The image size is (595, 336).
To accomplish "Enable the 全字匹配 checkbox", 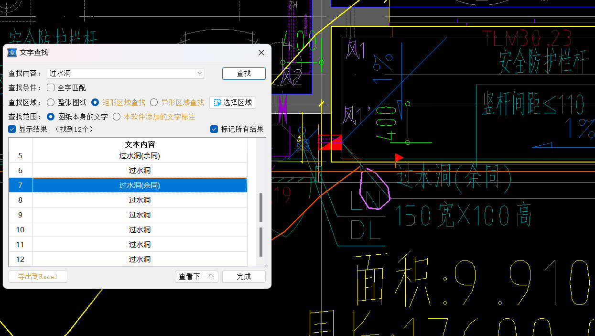I will [x=51, y=87].
